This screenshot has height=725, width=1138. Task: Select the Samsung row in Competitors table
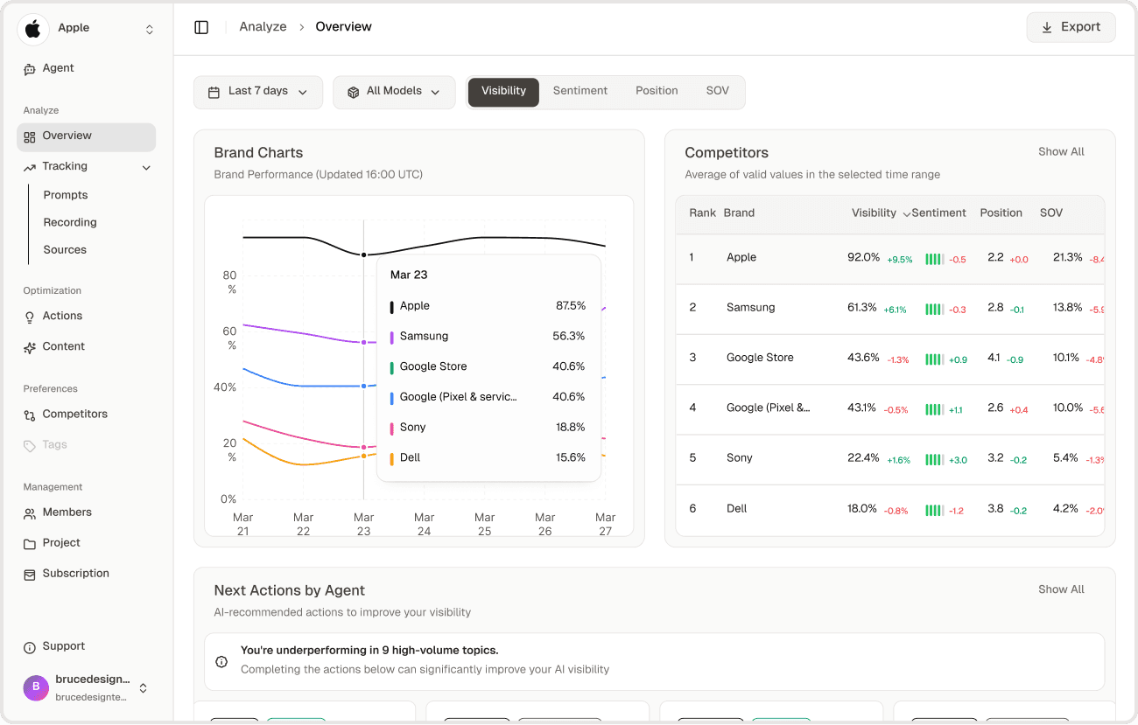click(889, 309)
